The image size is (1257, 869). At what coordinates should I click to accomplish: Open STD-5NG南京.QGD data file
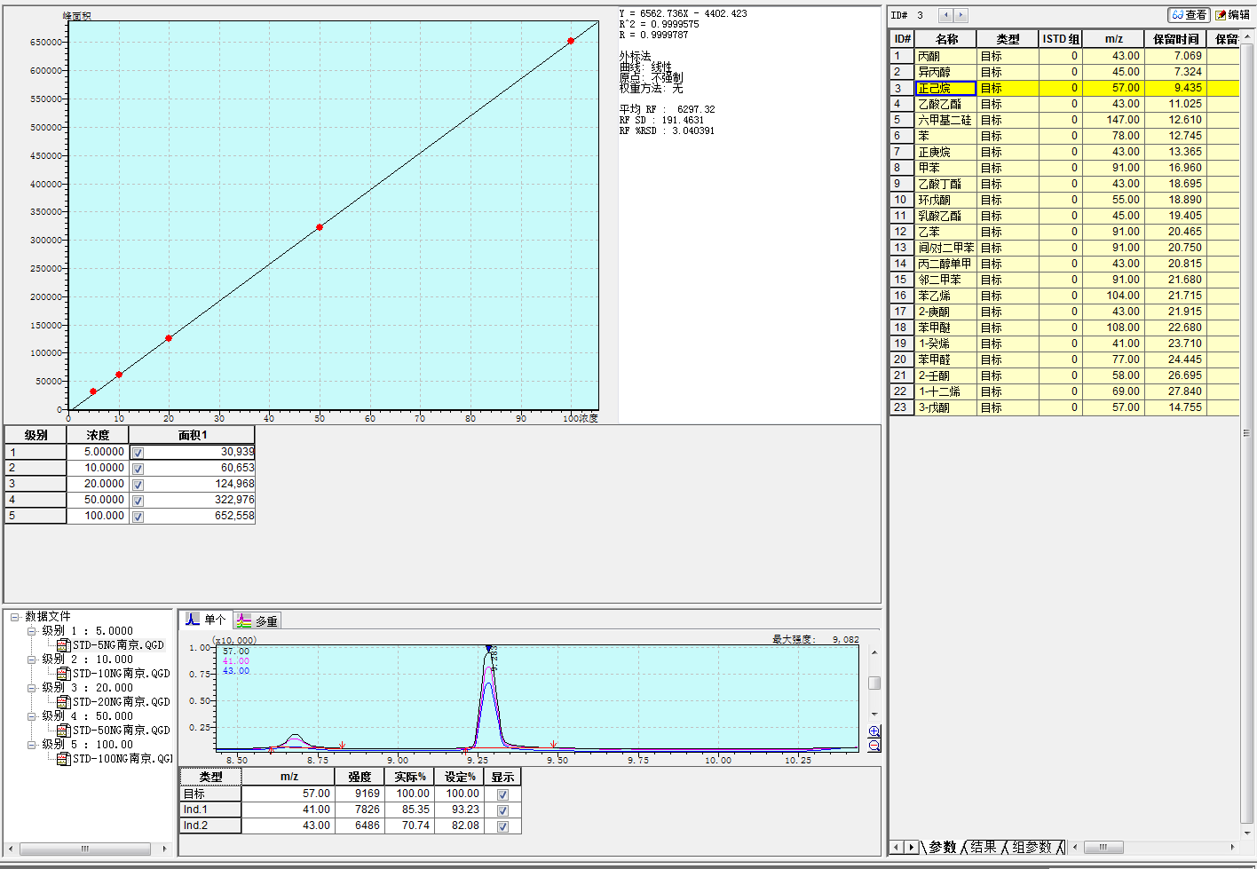110,645
